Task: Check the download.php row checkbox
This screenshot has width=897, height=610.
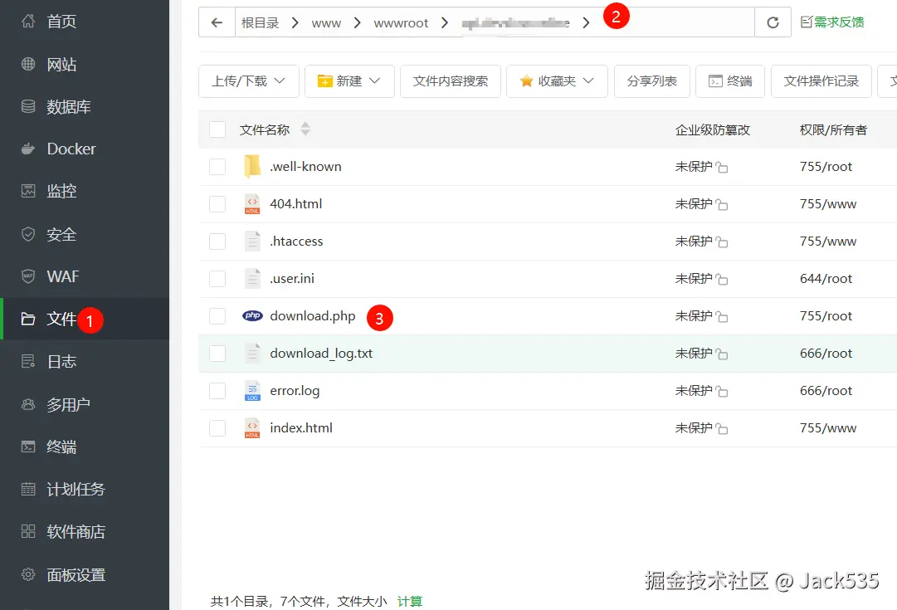Action: 217,316
